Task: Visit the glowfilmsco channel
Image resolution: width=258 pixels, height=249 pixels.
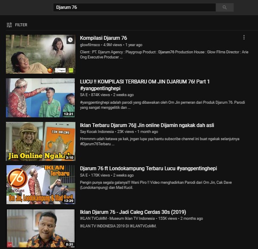Action: [90, 45]
